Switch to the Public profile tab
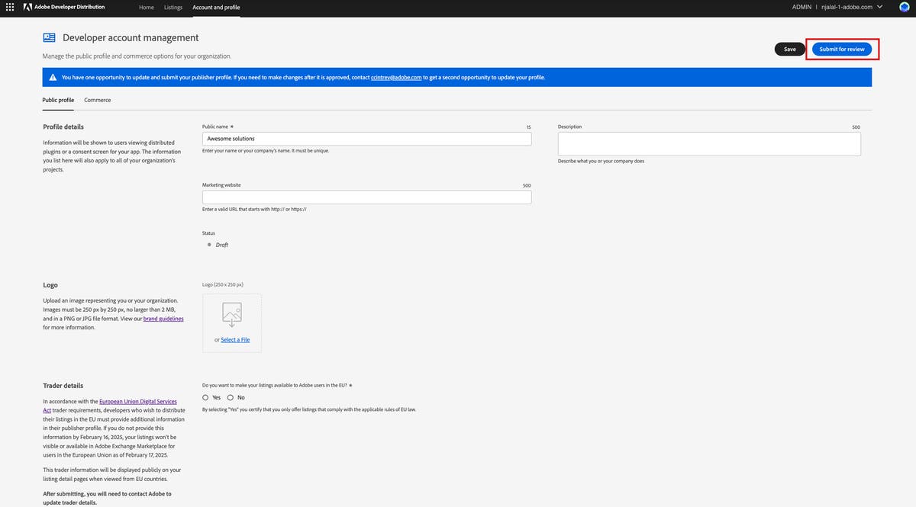The height and width of the screenshot is (507, 916). click(x=58, y=100)
